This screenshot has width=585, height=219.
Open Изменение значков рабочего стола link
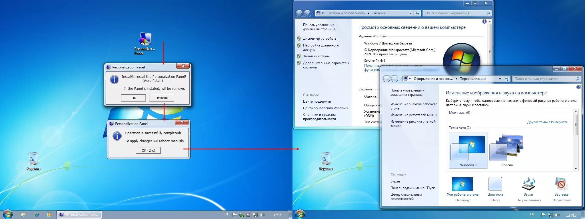(x=414, y=106)
